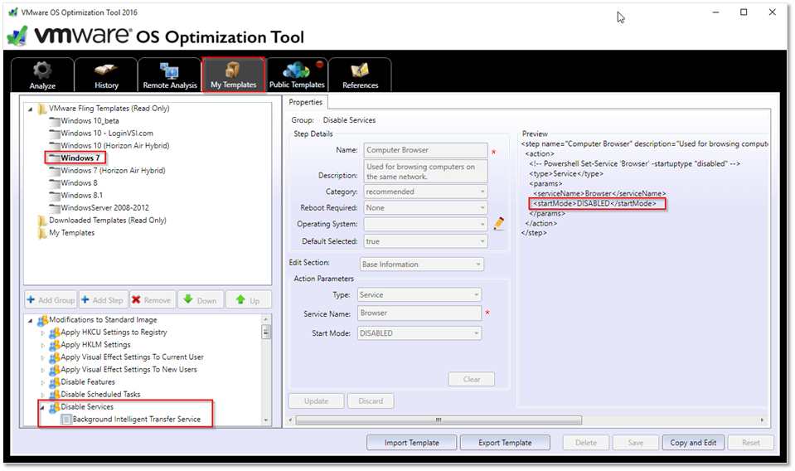Collapse the Disable Services group

[x=42, y=408]
